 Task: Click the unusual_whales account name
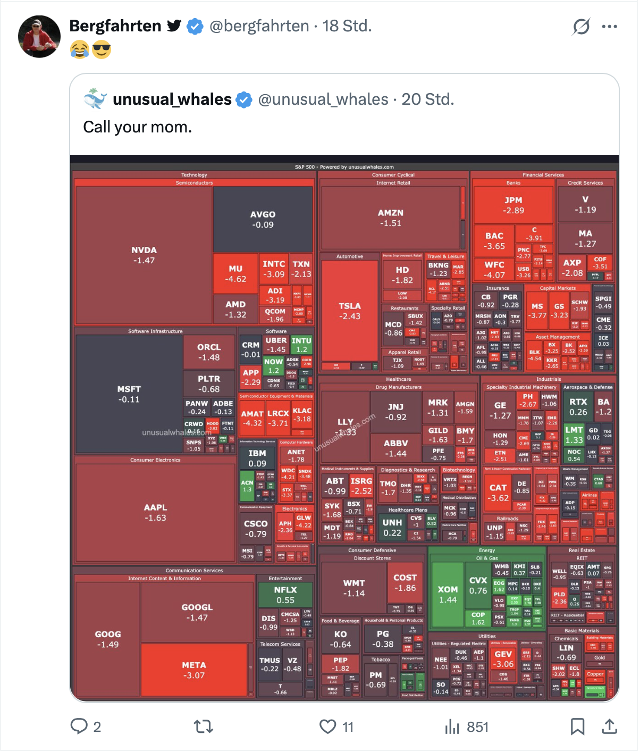point(172,99)
